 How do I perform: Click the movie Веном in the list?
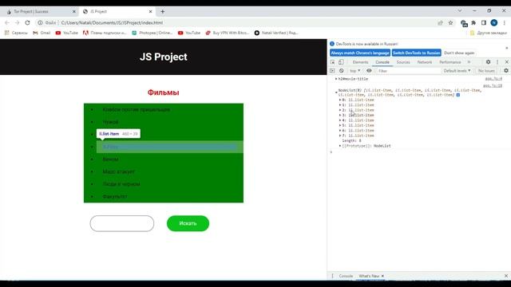coord(110,159)
